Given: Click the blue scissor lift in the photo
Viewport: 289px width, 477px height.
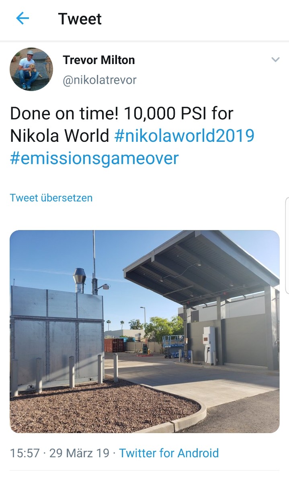Looking at the screenshot, I should click(173, 346).
